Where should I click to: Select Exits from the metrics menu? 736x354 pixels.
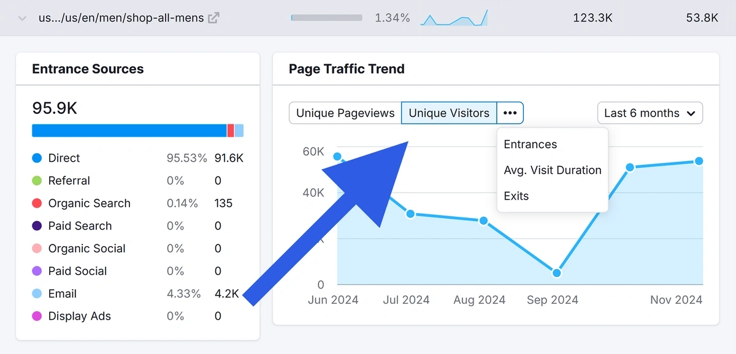(x=515, y=196)
